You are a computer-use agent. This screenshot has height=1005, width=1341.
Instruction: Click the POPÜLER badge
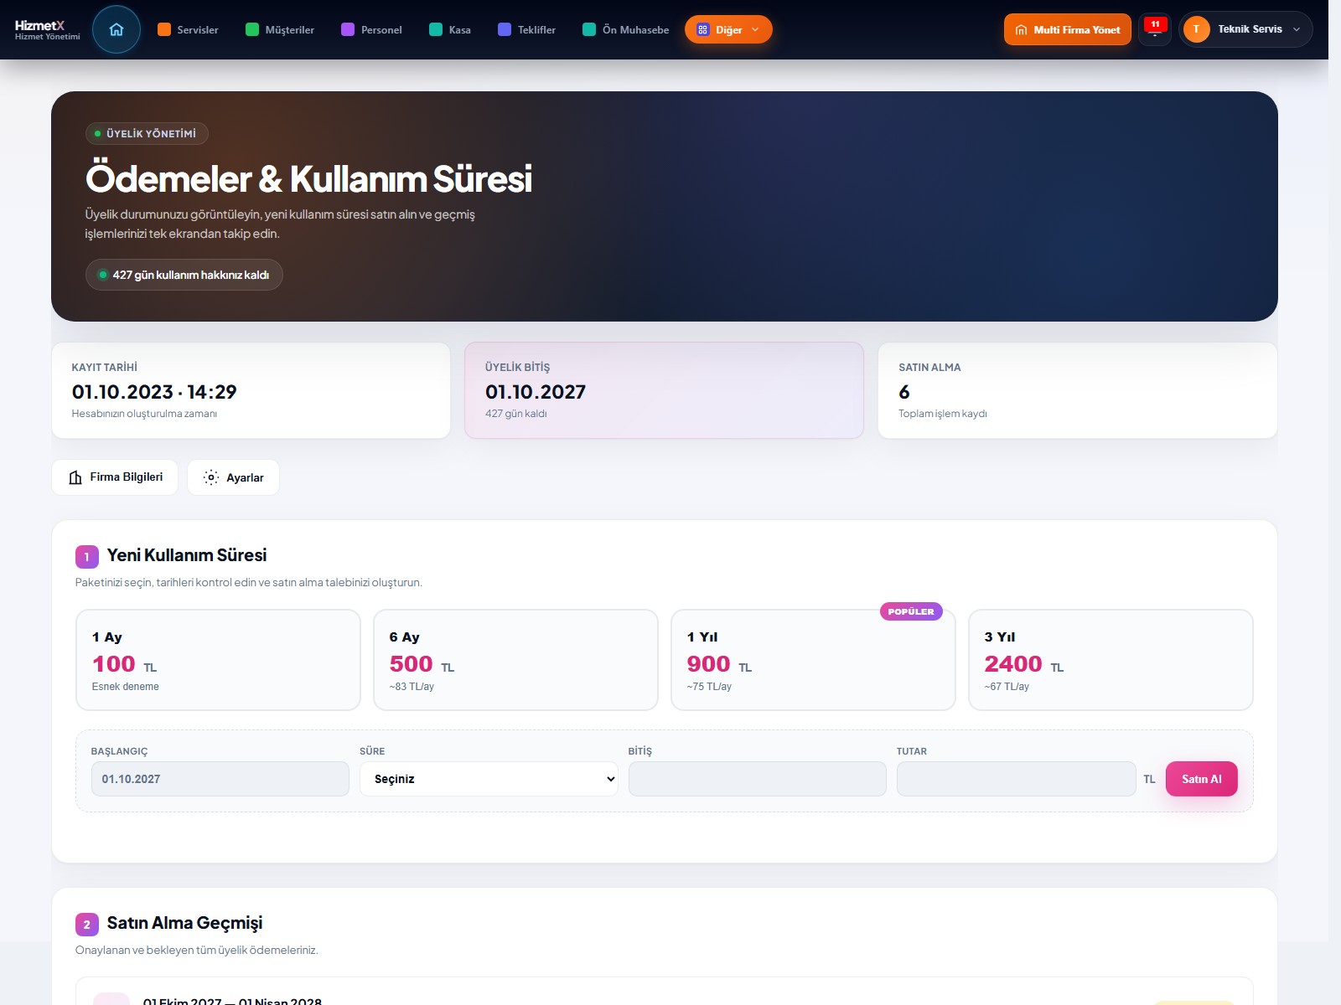pyautogui.click(x=911, y=611)
